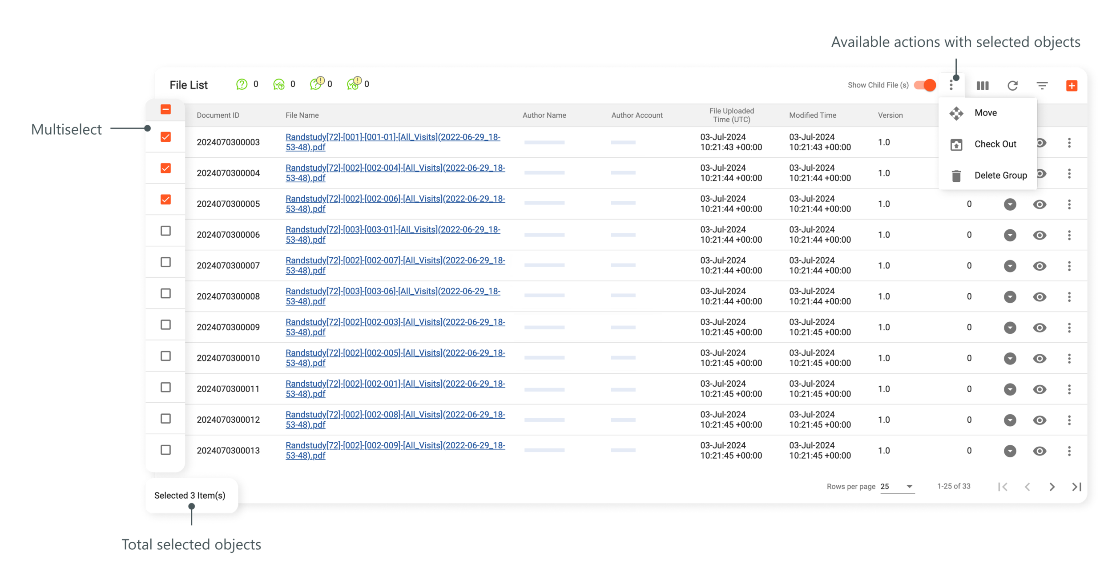
Task: Click the green question bubble query icon
Action: [x=242, y=84]
